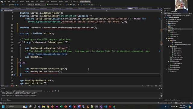Collapse the Data folder in Solution Explorer
Image resolution: width=193 pixels, height=109 pixels.
167,27
